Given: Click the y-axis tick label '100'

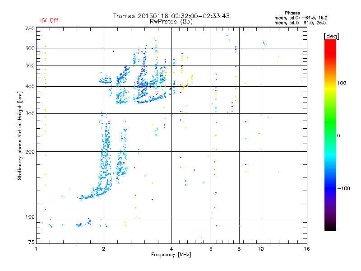Looking at the screenshot, I should coord(30,217).
